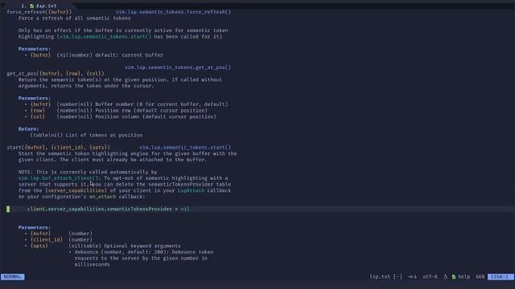This screenshot has width=515, height=289.
Task: Click the force_refresh({bufnr}) signature line
Action: 39,12
